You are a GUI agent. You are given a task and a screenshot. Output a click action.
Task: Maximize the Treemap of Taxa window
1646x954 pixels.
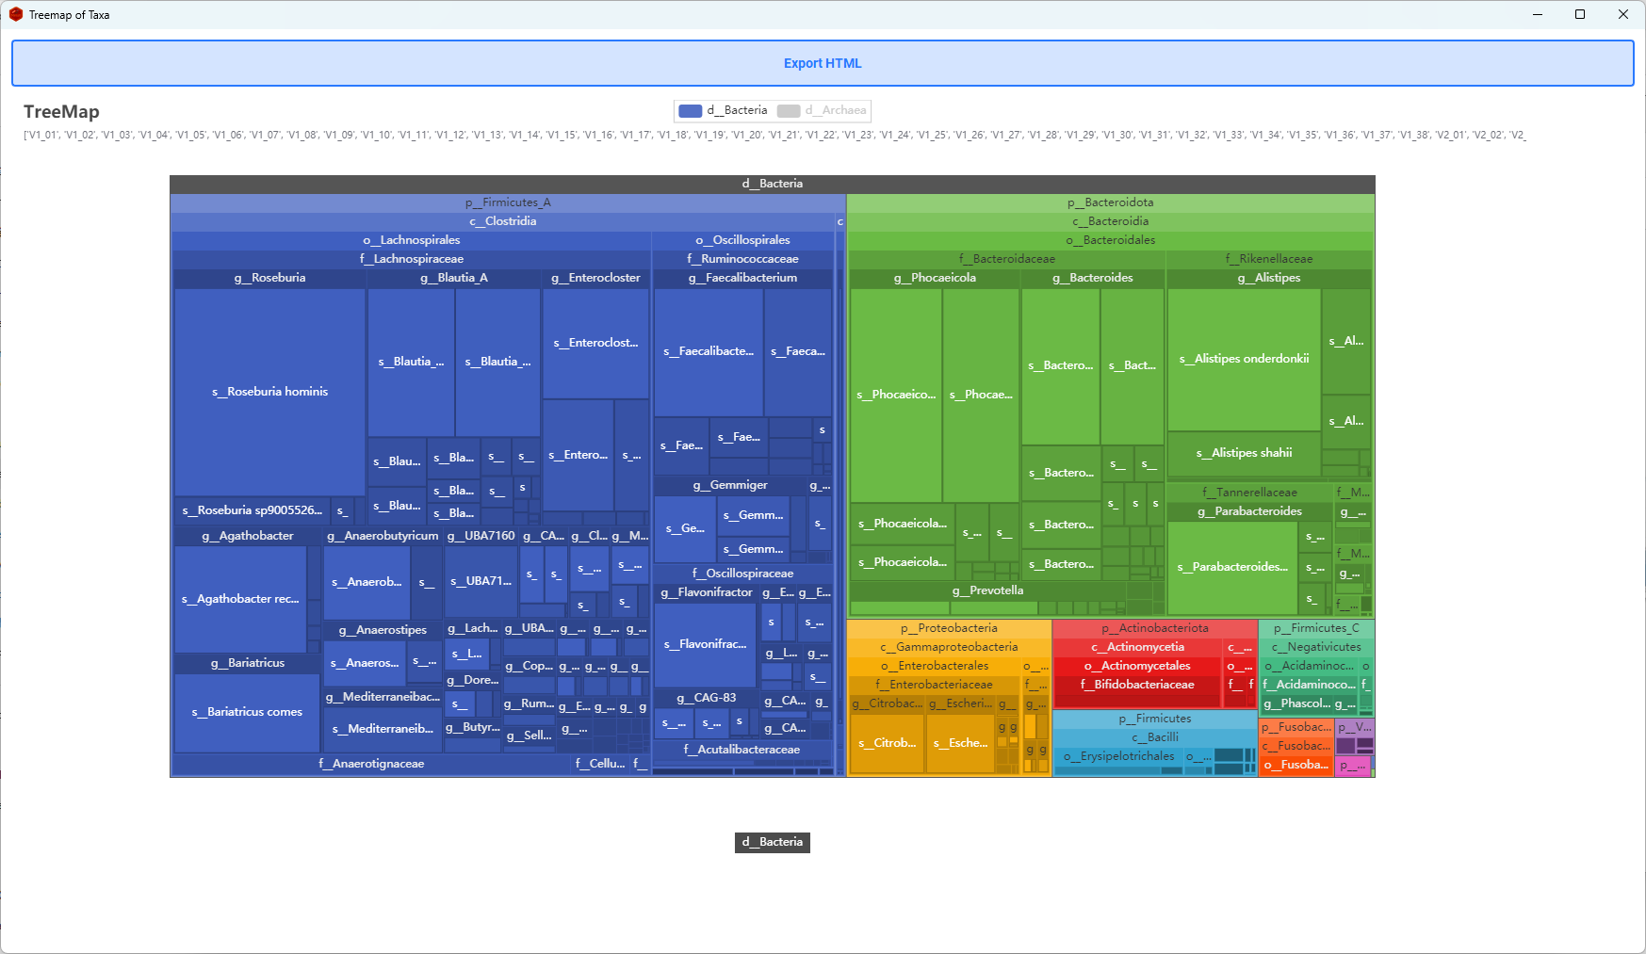point(1580,14)
